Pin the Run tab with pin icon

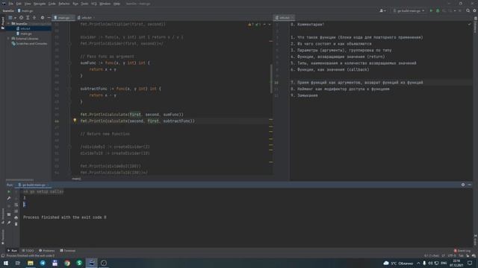(x=9, y=223)
